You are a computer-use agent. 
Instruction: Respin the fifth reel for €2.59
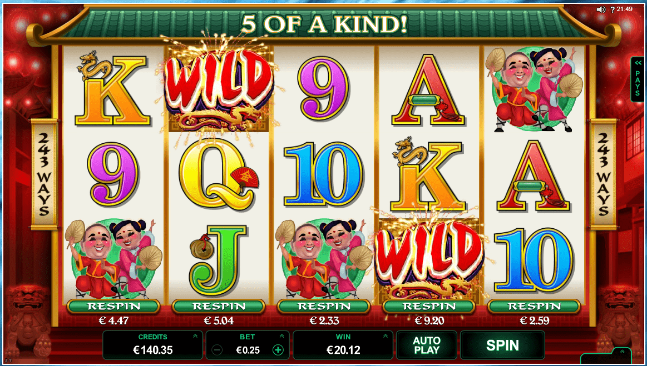[x=535, y=307]
